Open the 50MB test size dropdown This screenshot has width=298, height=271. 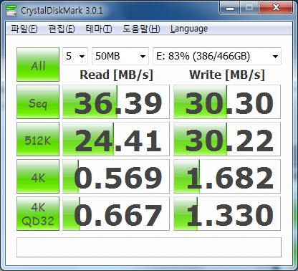[x=120, y=56]
